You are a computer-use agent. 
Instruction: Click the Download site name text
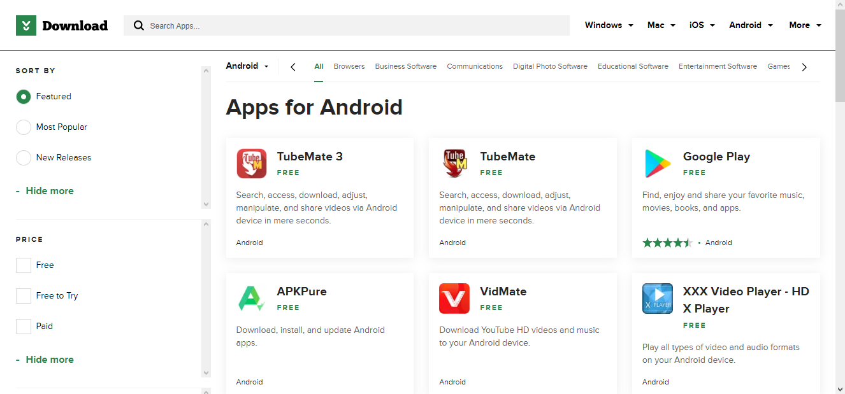pos(75,25)
